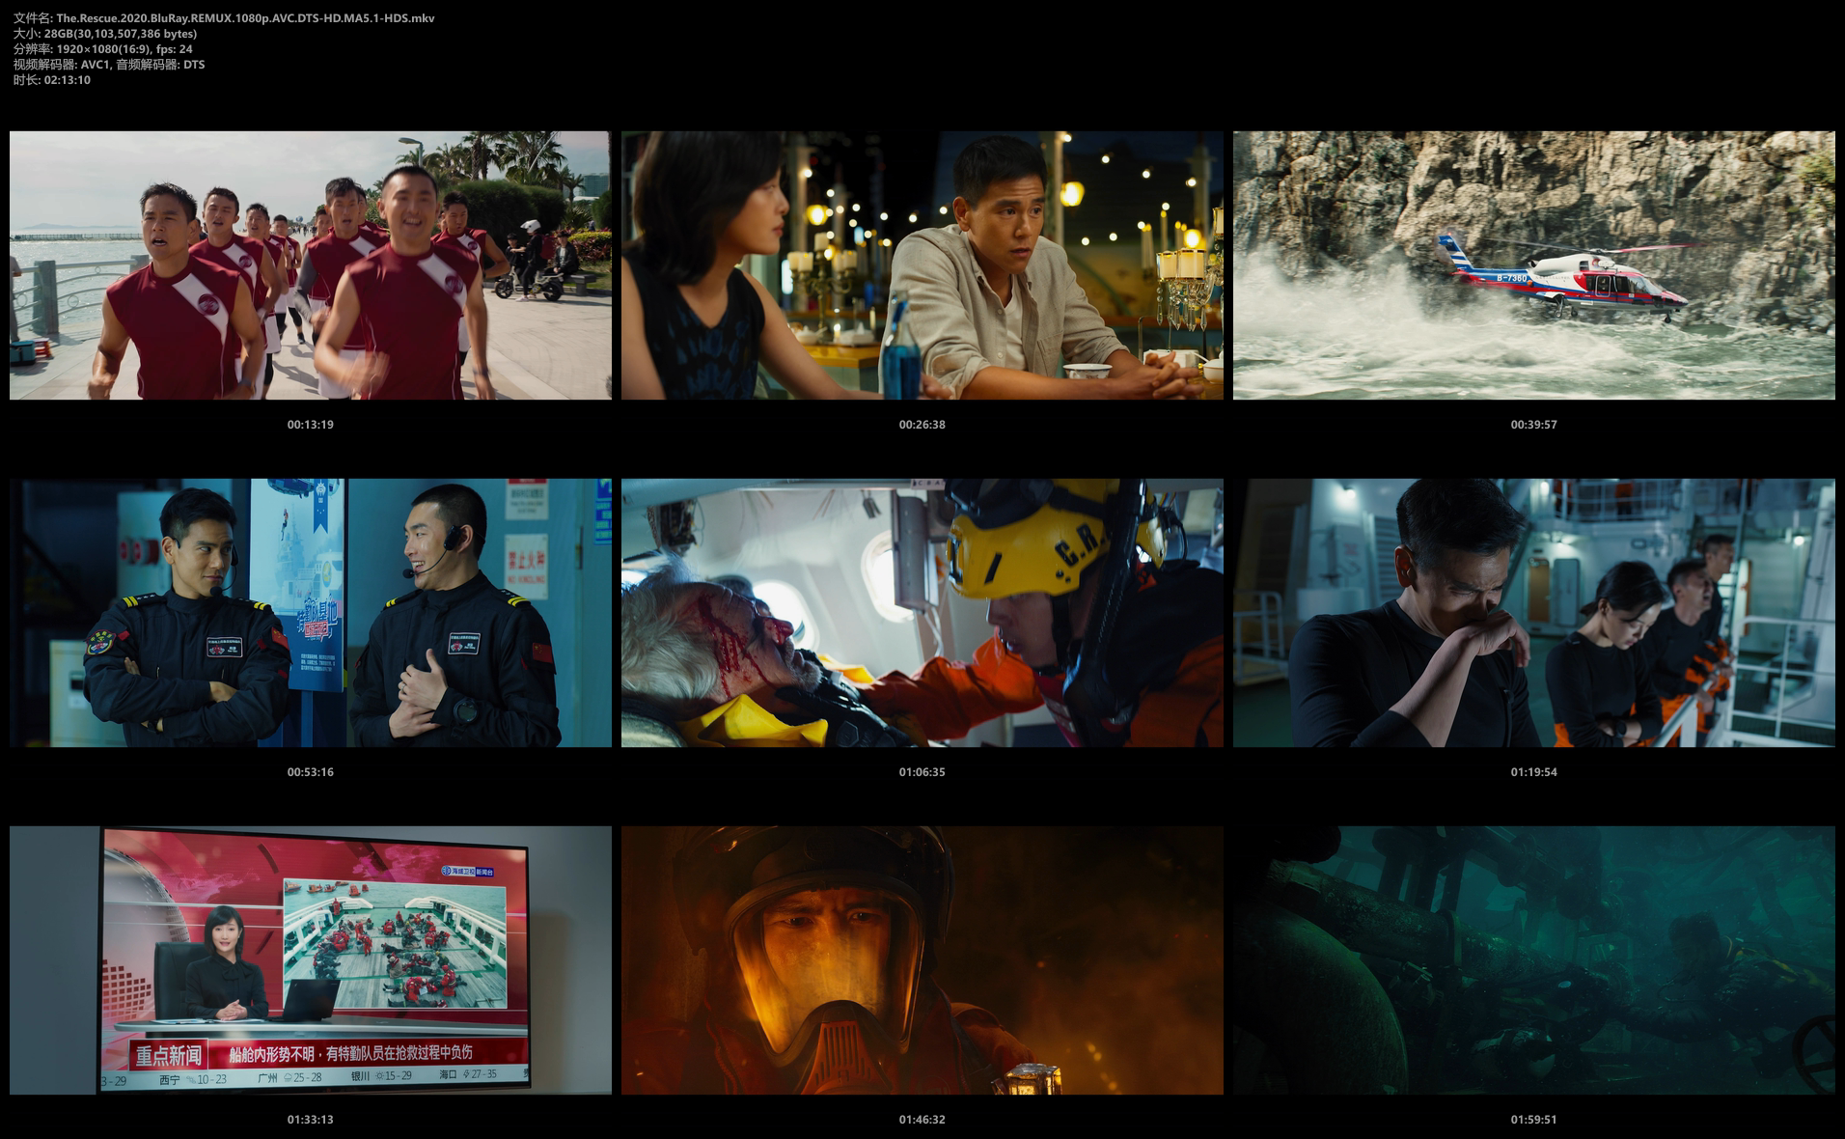Click the 00:26:38 timestamp label
Screen dimensions: 1845x1139
pyautogui.click(x=922, y=425)
